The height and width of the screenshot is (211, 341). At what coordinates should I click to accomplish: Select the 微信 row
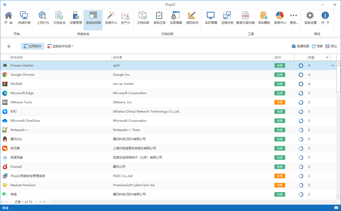pyautogui.click(x=168, y=194)
